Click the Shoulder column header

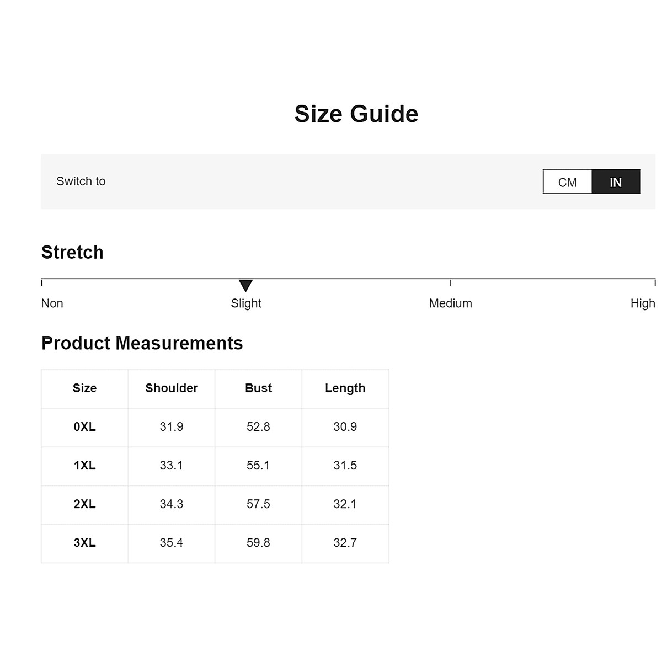click(x=172, y=388)
